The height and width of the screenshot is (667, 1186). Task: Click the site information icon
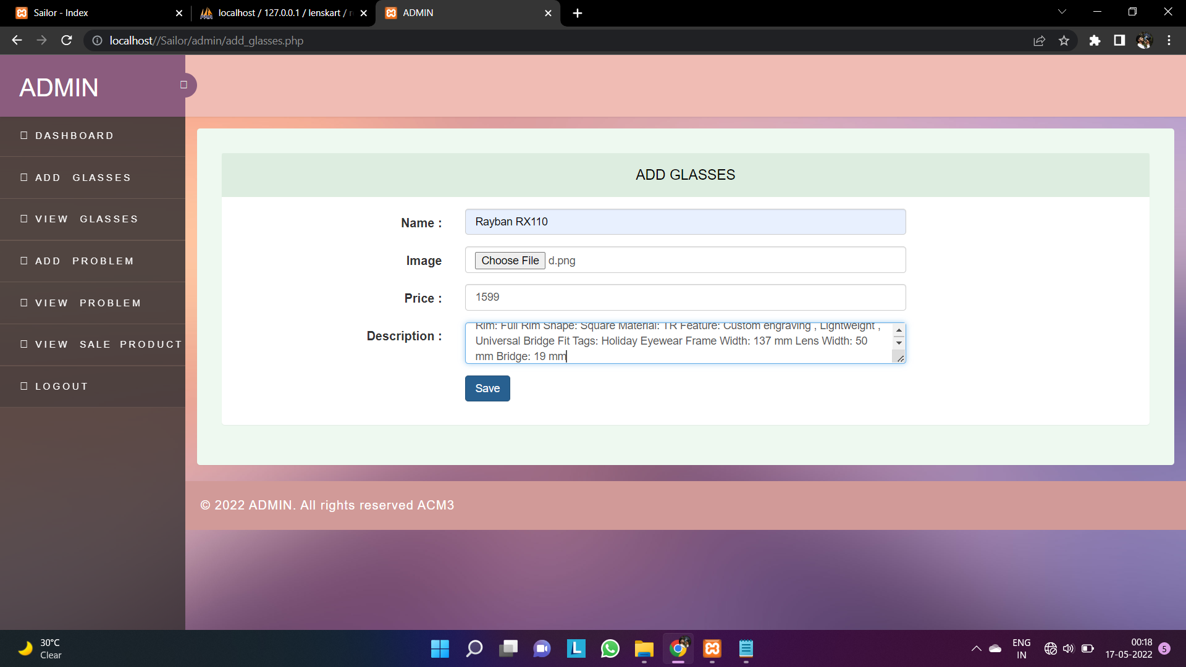pyautogui.click(x=97, y=41)
